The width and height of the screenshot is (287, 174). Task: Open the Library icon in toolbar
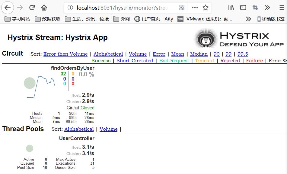click(x=231, y=8)
